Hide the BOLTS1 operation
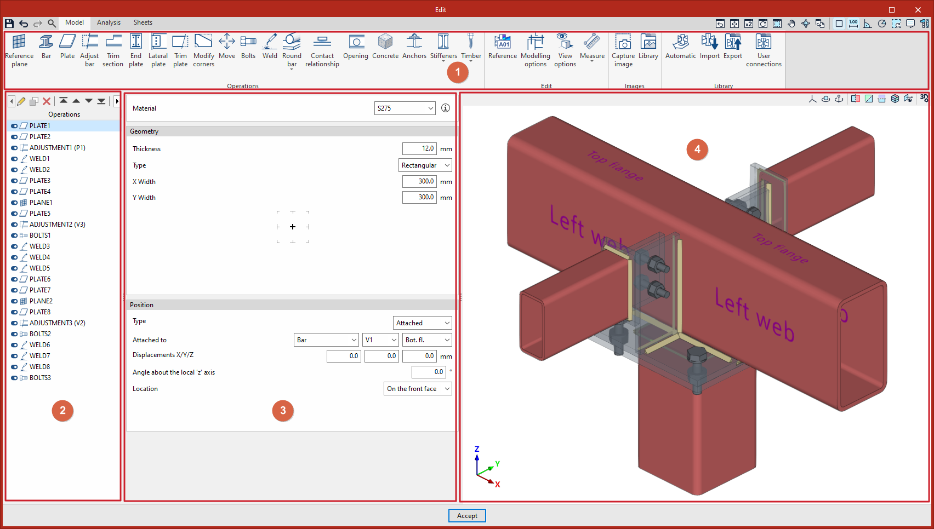The image size is (934, 529). click(x=14, y=235)
